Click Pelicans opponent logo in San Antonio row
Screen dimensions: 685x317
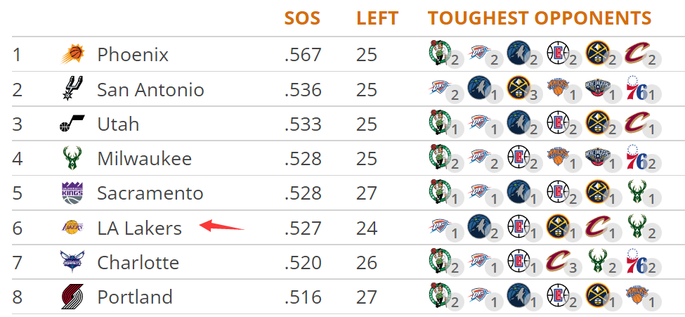pyautogui.click(x=597, y=87)
